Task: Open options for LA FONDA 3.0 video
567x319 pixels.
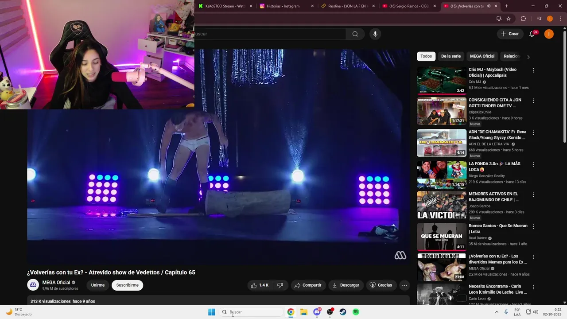Action: [533, 164]
